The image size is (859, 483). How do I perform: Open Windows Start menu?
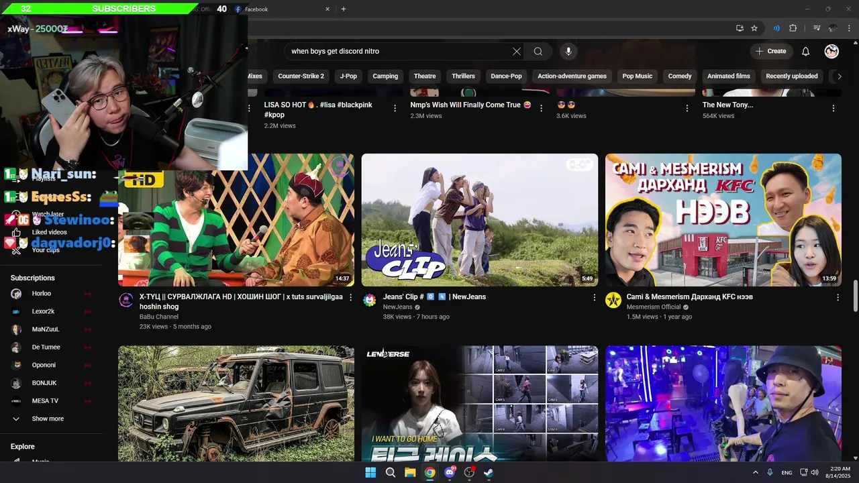370,472
